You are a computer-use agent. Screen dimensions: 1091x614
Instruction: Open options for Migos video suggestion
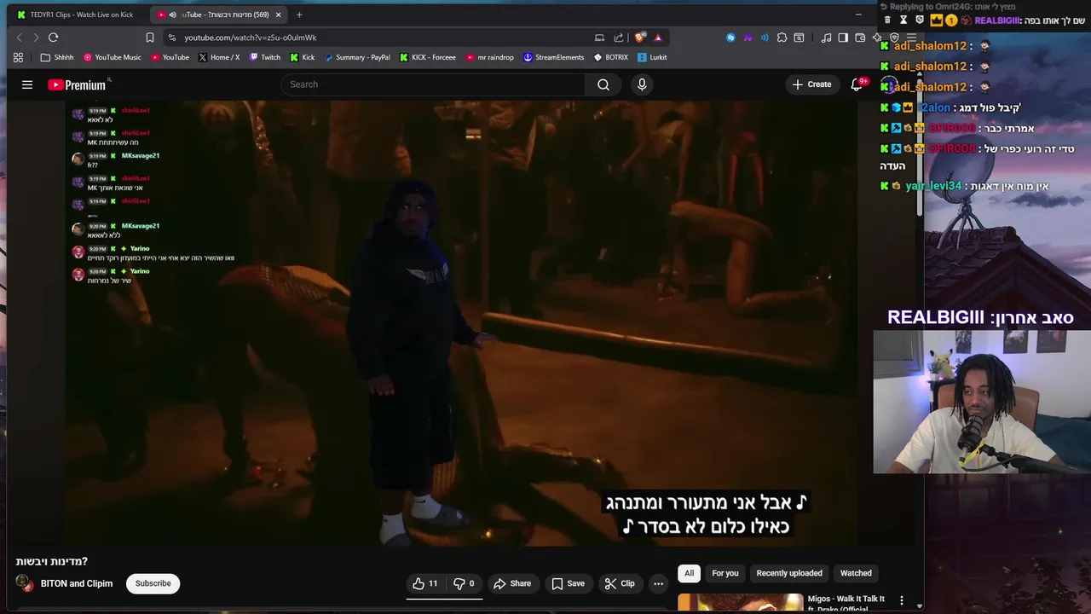click(x=902, y=600)
